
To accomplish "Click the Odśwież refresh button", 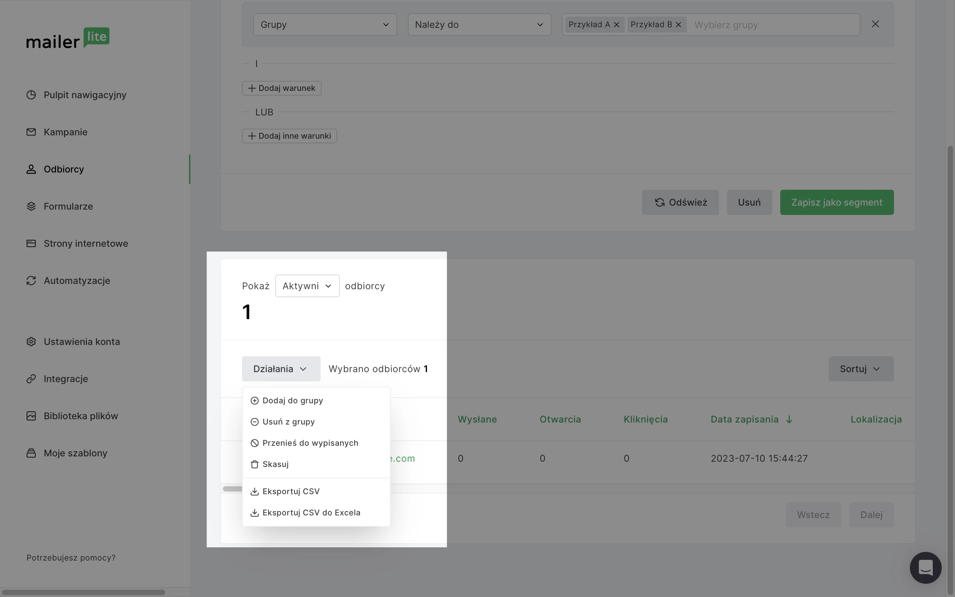I will 680,202.
